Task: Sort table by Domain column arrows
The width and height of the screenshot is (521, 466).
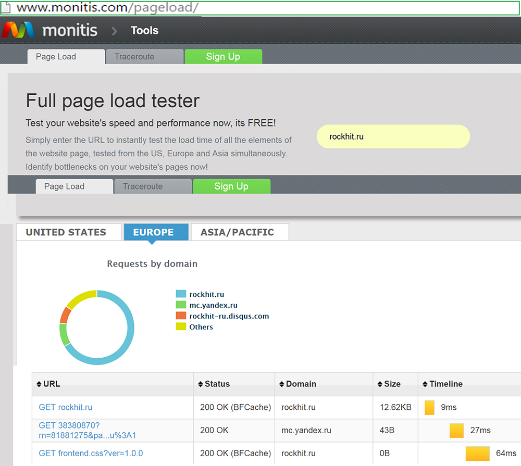Action: pyautogui.click(x=282, y=384)
